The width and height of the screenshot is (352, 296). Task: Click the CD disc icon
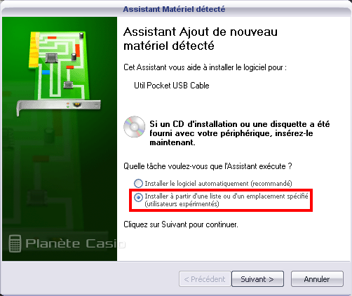click(x=134, y=126)
